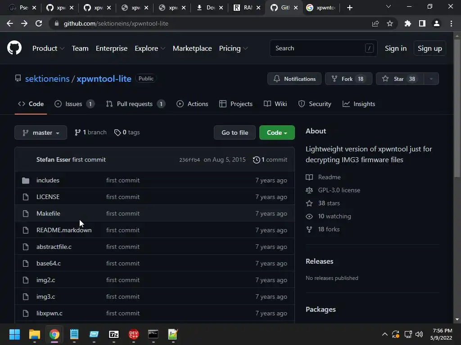Open the Star lists dropdown arrow
Screen dimensions: 461x345
click(431, 79)
